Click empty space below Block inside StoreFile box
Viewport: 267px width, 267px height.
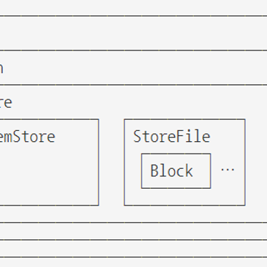click(184, 197)
